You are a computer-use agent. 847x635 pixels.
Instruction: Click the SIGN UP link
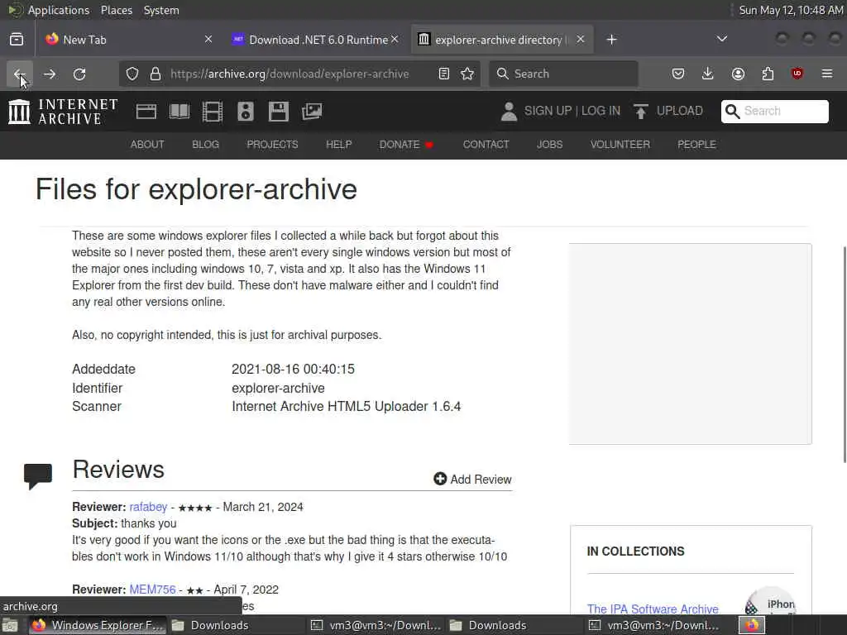click(x=548, y=111)
